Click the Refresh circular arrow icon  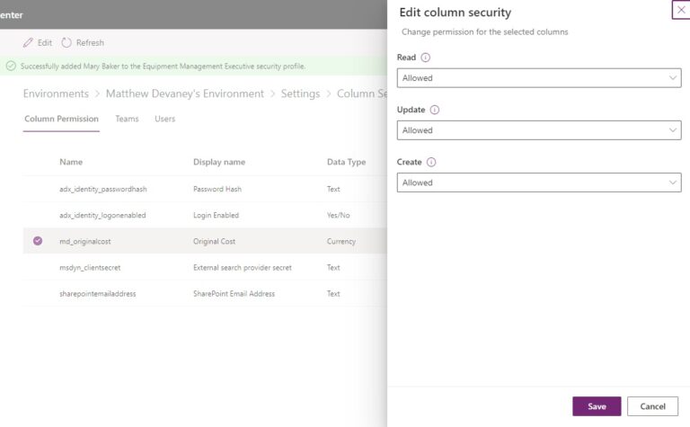[66, 43]
